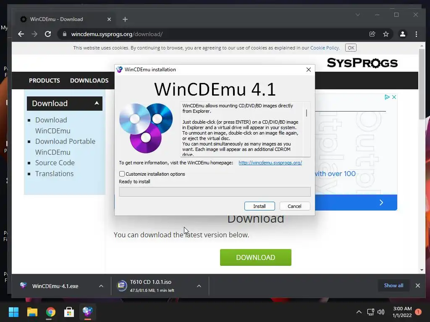
Task: Click the site lock icon in address bar
Action: (x=65, y=34)
